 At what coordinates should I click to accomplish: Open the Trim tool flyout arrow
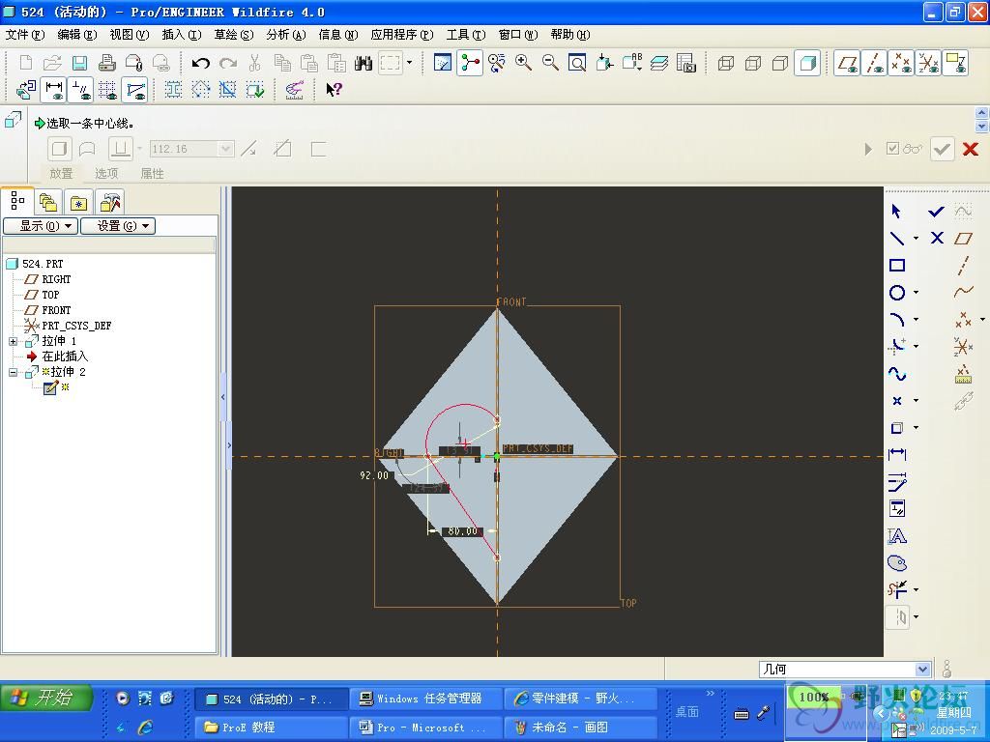pos(916,590)
